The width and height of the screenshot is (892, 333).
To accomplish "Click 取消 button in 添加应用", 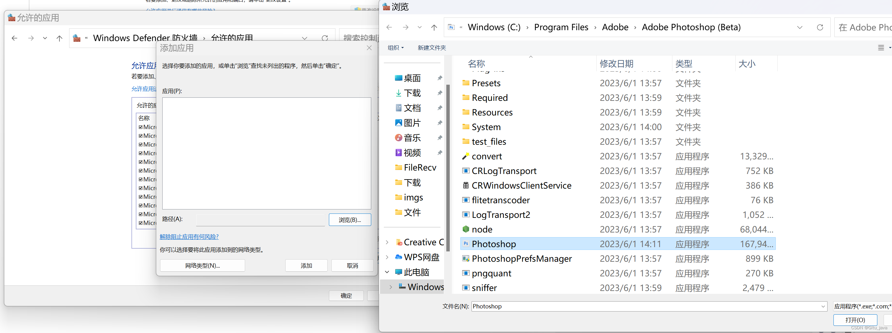I will coord(353,265).
